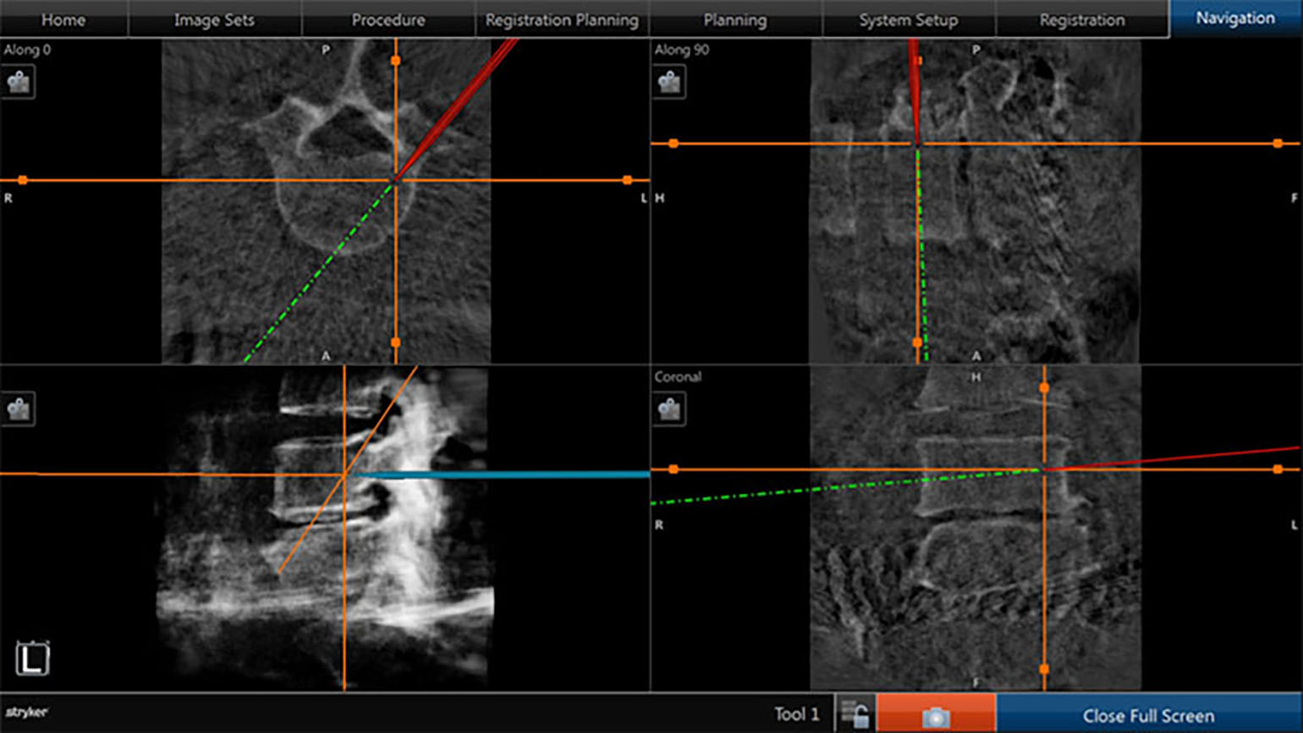
Task: Click the Close Full Screen button
Action: click(x=1148, y=715)
